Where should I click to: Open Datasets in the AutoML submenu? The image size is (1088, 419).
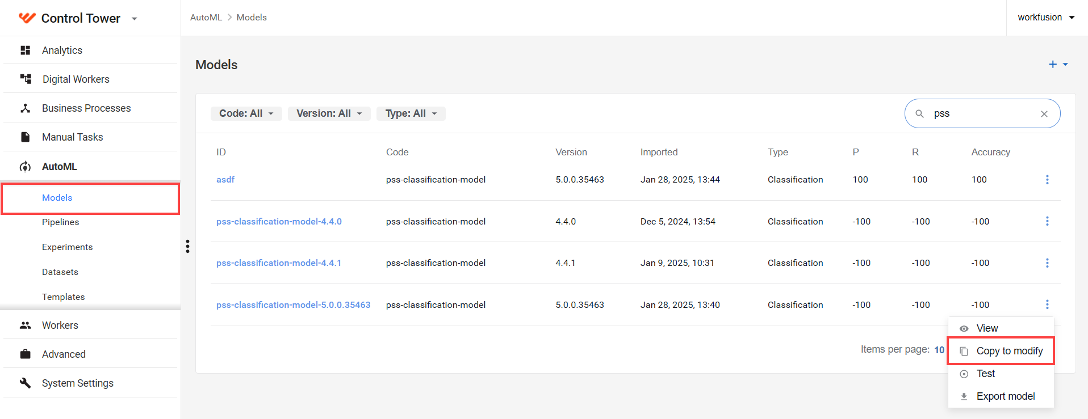[60, 272]
